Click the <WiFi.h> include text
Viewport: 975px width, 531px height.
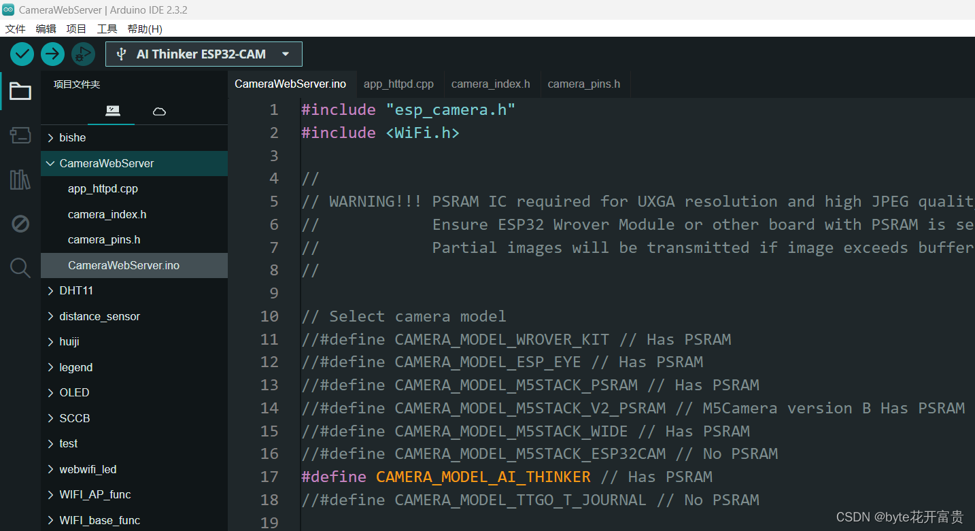[423, 133]
